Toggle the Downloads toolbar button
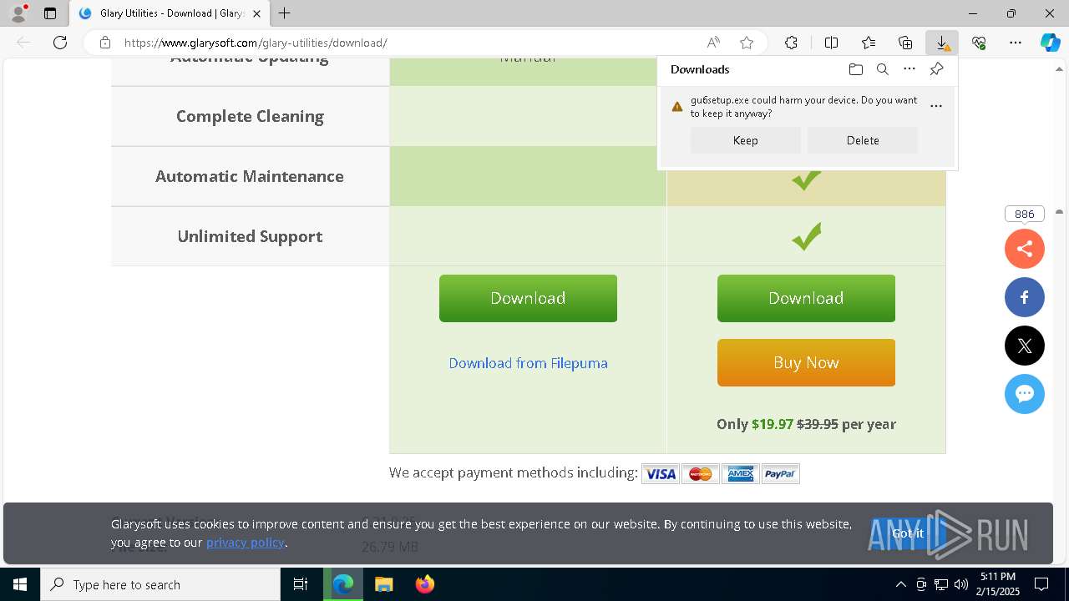The height and width of the screenshot is (601, 1069). click(x=942, y=43)
